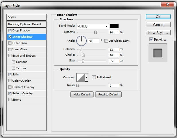
Task: Click the Cancel button
Action: 158,25
